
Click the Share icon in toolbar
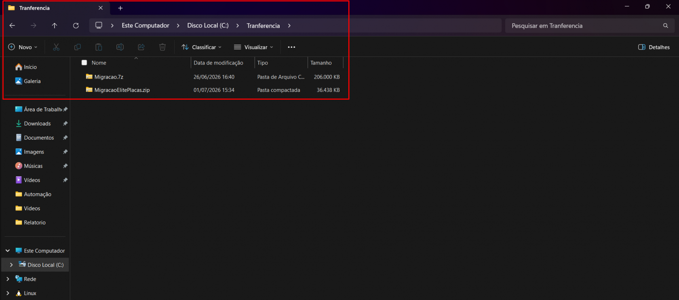click(x=141, y=47)
